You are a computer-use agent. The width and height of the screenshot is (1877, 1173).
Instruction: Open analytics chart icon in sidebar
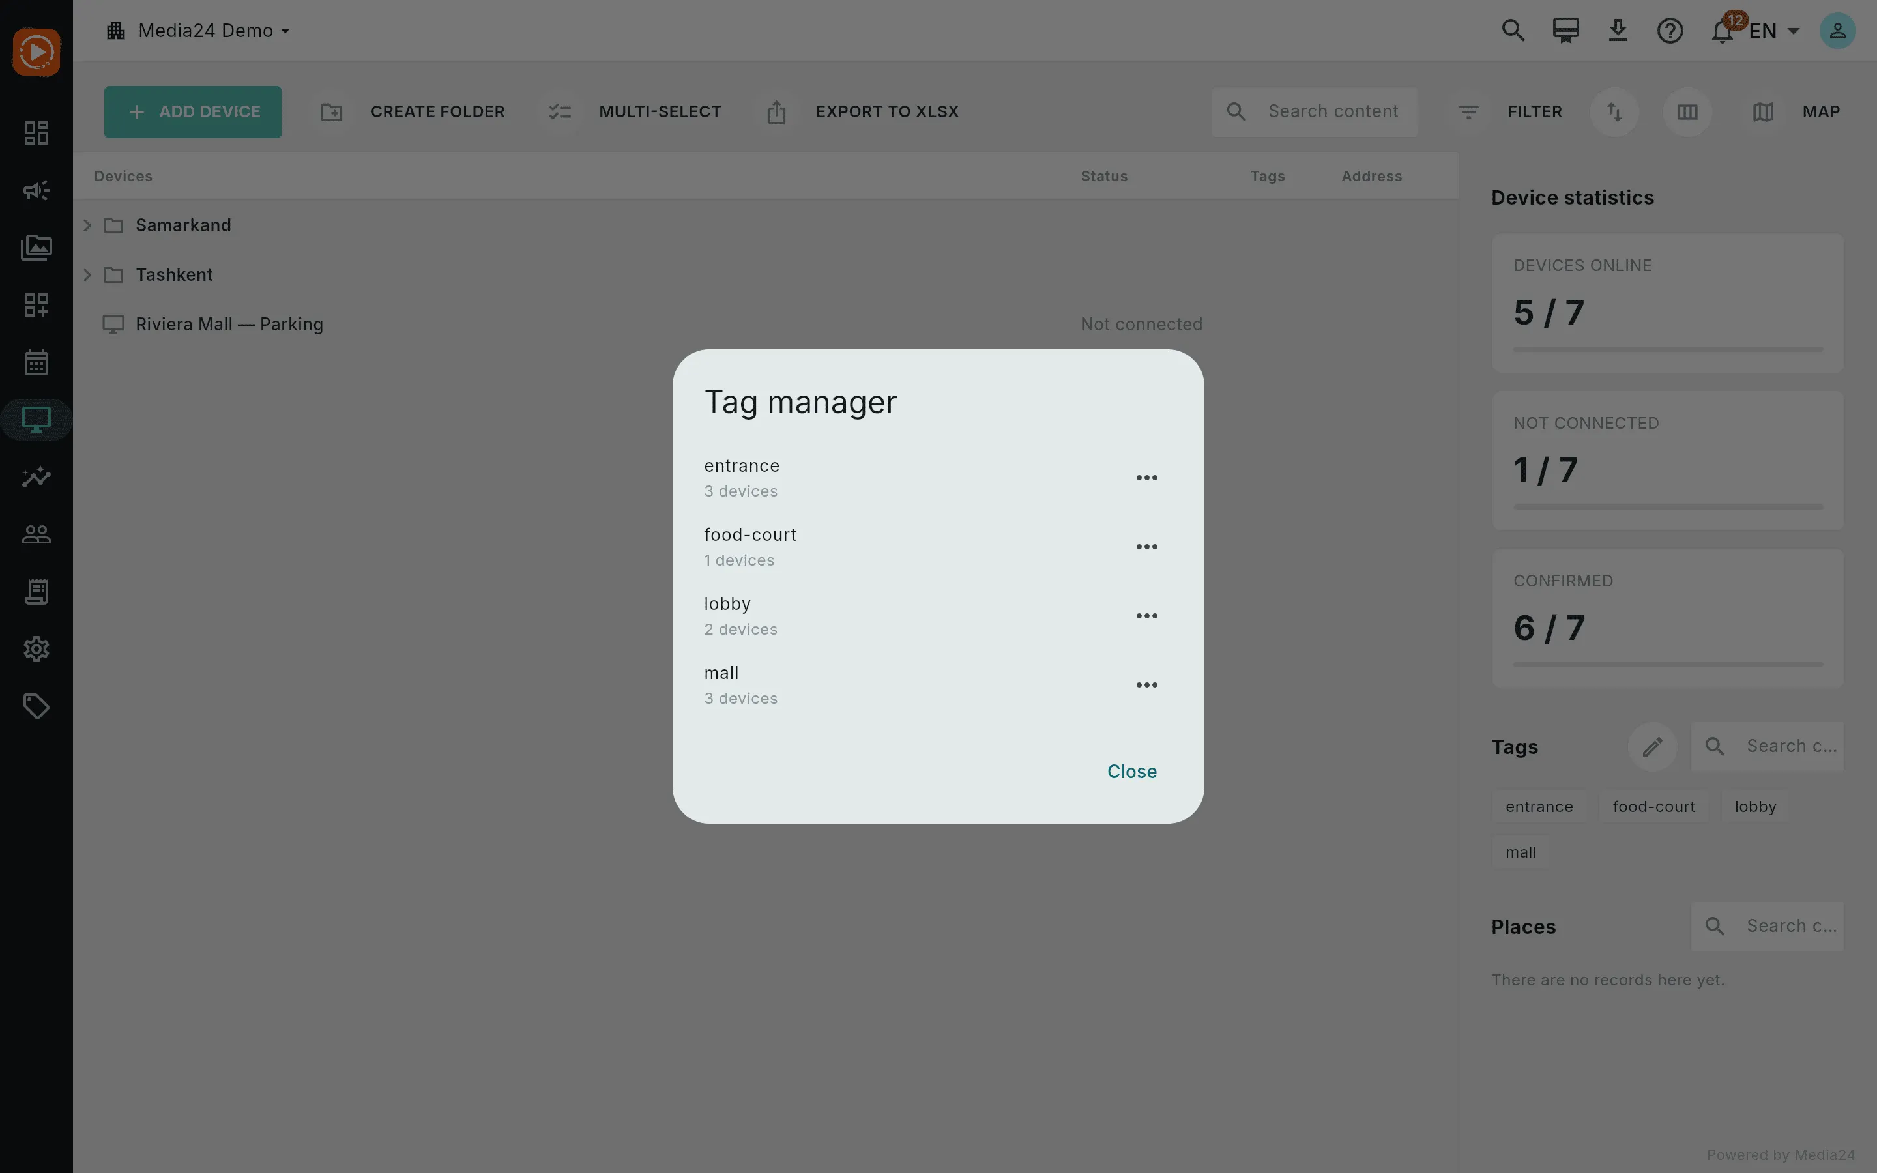36,477
